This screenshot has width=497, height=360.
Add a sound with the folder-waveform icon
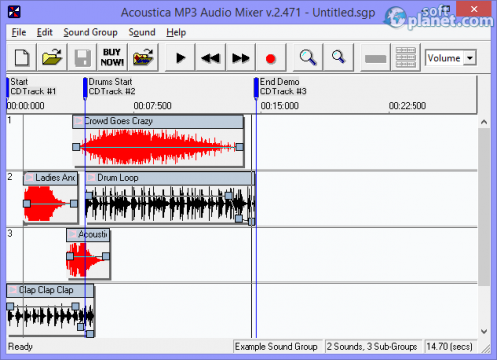point(143,58)
